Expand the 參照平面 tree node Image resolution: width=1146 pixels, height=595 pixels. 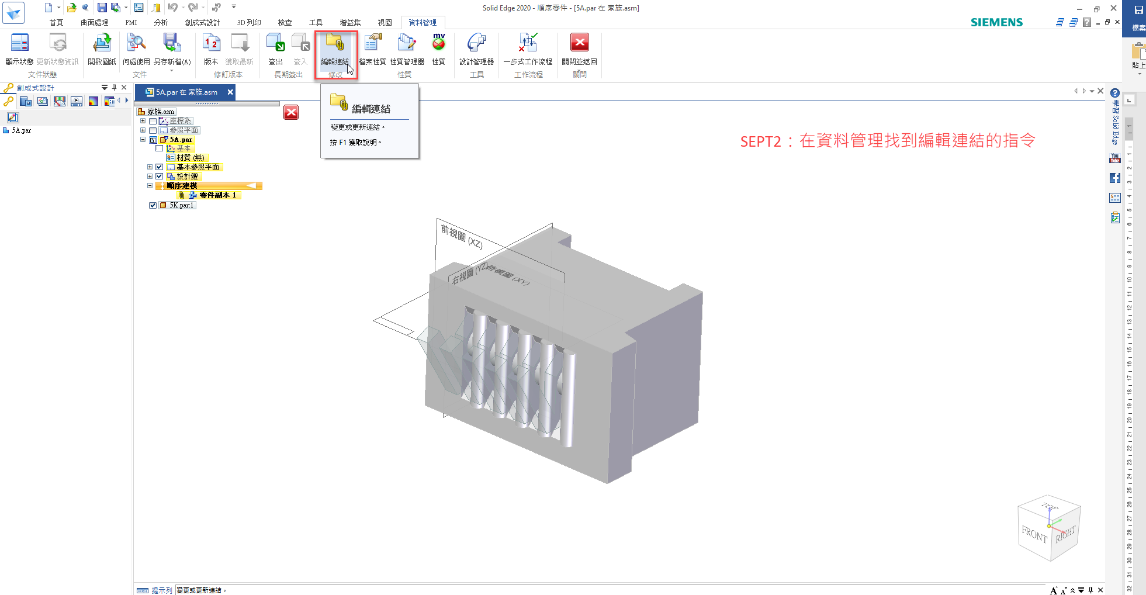point(143,130)
